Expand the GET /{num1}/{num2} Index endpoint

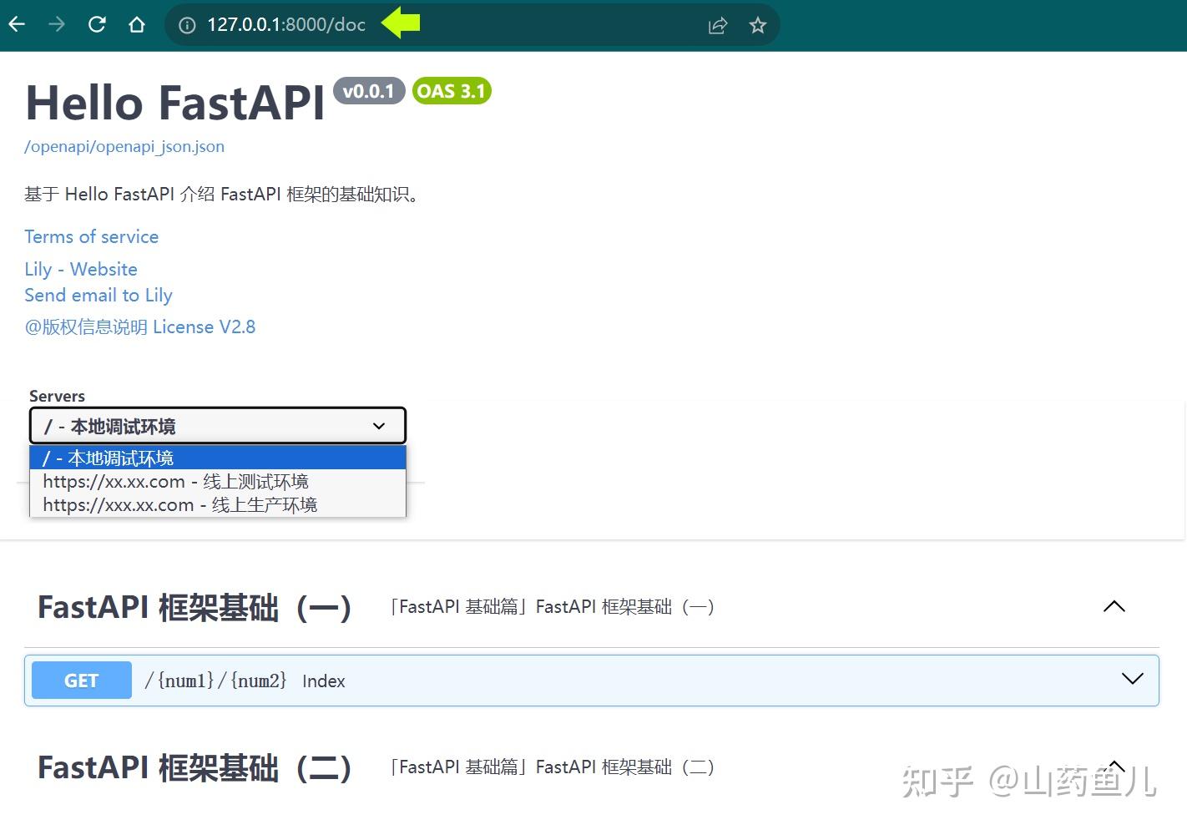pyautogui.click(x=1131, y=679)
